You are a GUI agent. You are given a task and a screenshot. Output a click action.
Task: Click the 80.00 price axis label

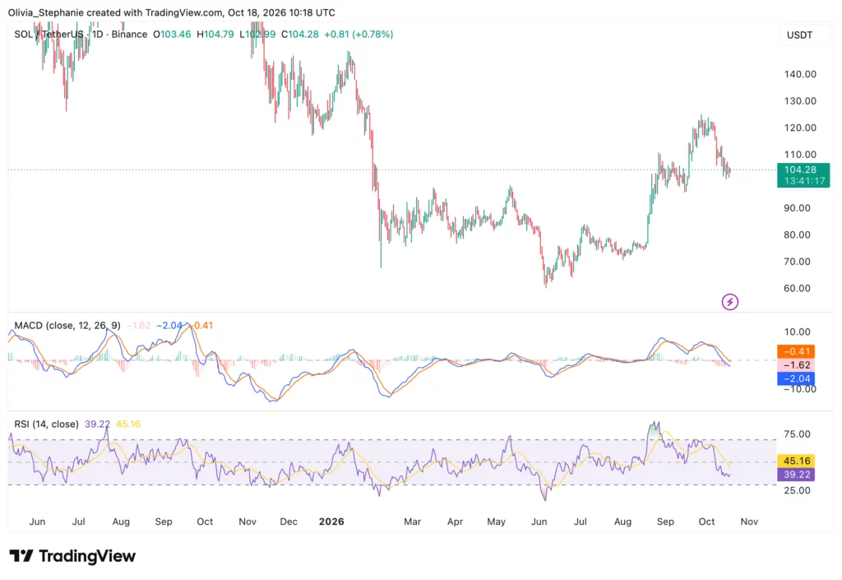point(798,234)
